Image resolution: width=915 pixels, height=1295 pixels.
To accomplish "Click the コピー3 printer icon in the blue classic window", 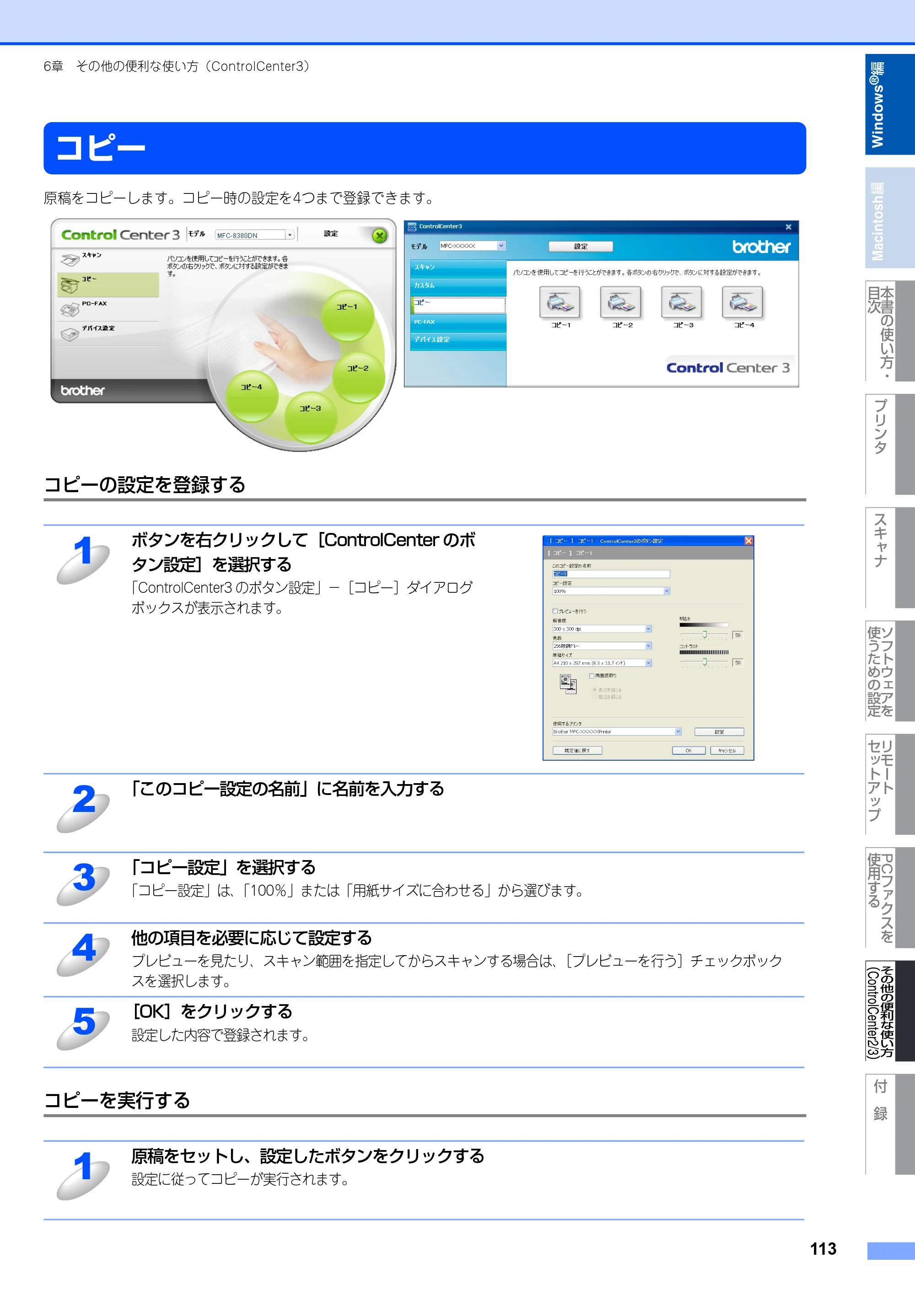I will 682,302.
